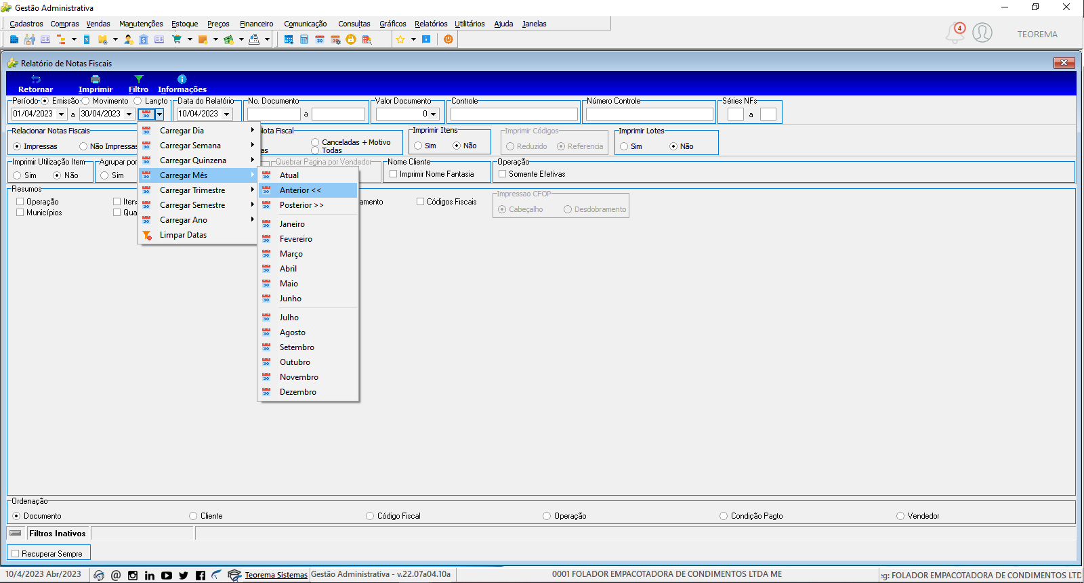Click the Filtros Inativos label button
1084x583 pixels.
(x=58, y=534)
